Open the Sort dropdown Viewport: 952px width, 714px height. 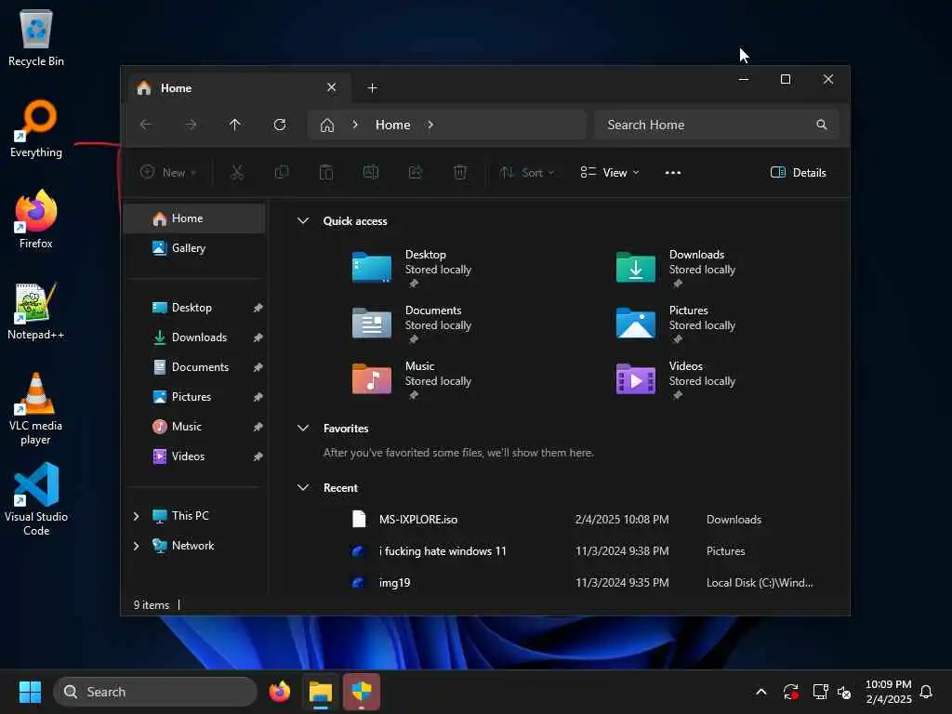coord(527,172)
